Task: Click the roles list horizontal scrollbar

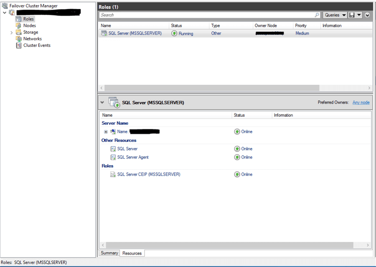Action: pyautogui.click(x=211, y=88)
